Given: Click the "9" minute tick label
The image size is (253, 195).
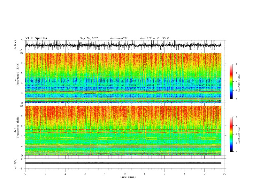Looking at the screenshot, I should point(204,174).
